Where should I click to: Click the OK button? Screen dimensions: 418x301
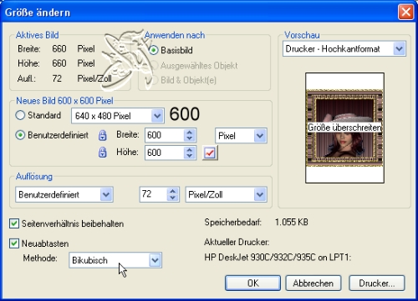coord(252,283)
